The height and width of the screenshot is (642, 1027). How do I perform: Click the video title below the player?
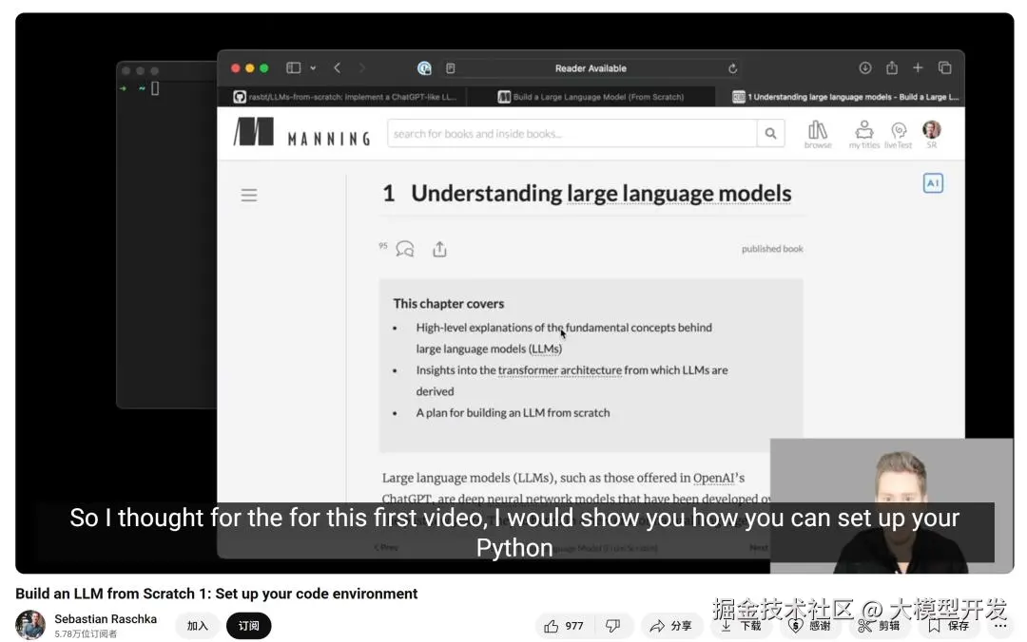[216, 594]
